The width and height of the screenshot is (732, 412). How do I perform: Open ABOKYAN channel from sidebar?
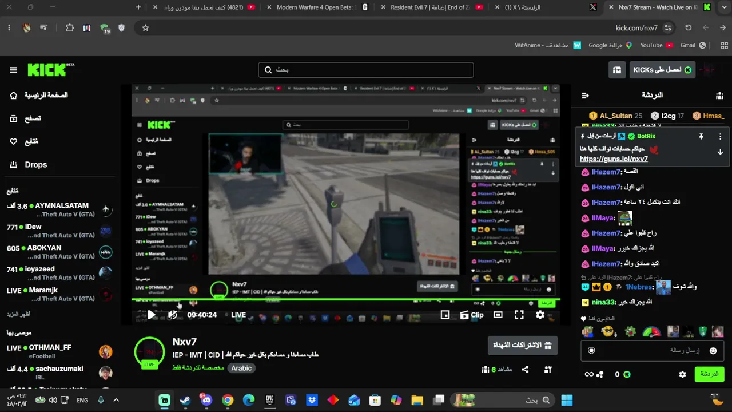pyautogui.click(x=59, y=252)
